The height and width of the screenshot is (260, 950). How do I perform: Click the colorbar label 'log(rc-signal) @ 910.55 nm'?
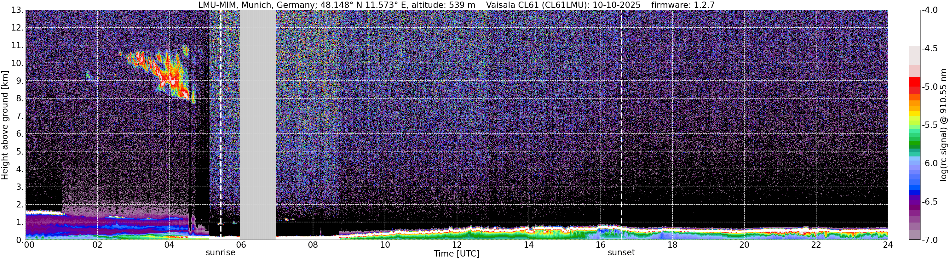[943, 125]
